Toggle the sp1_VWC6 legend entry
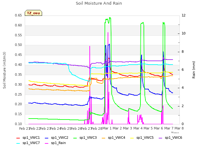This screenshot has width=198, height=149. pos(170,138)
